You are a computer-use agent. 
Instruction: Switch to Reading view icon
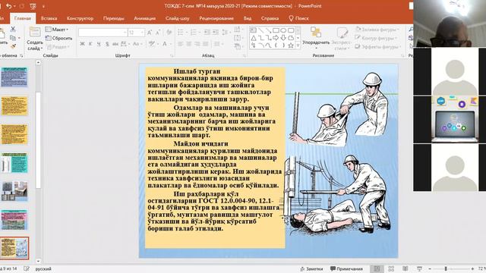405,268
